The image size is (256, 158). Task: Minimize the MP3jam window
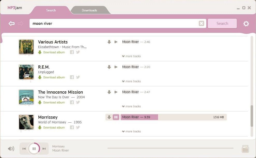tap(238, 9)
